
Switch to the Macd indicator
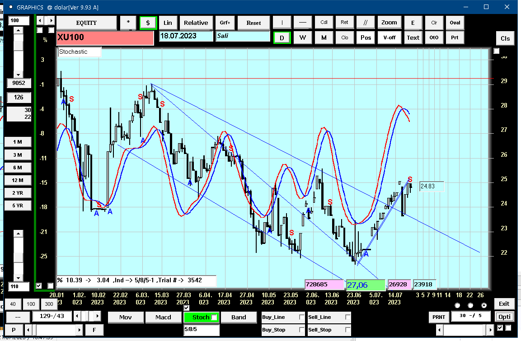pyautogui.click(x=163, y=318)
